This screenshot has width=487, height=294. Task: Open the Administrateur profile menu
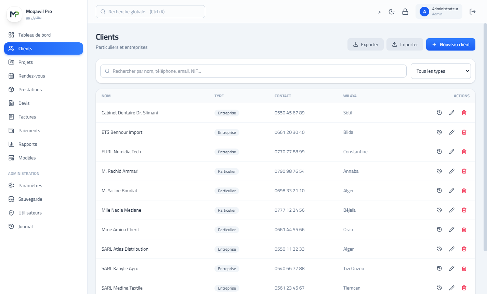tap(439, 12)
